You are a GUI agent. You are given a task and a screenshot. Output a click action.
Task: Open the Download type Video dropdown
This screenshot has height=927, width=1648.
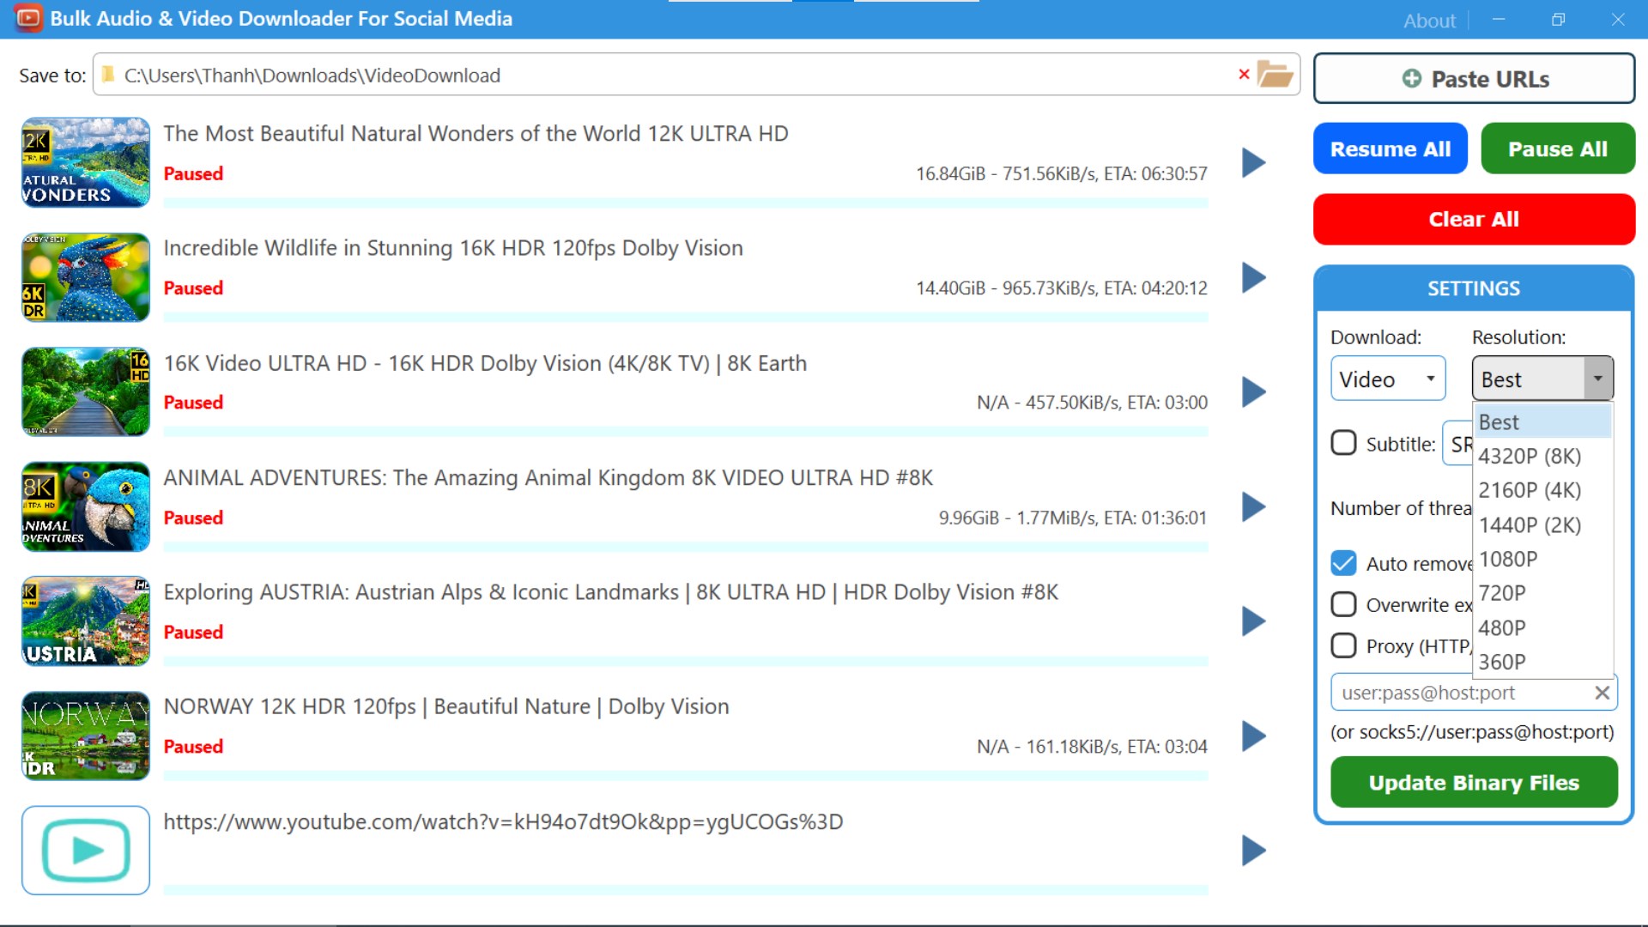pyautogui.click(x=1387, y=379)
